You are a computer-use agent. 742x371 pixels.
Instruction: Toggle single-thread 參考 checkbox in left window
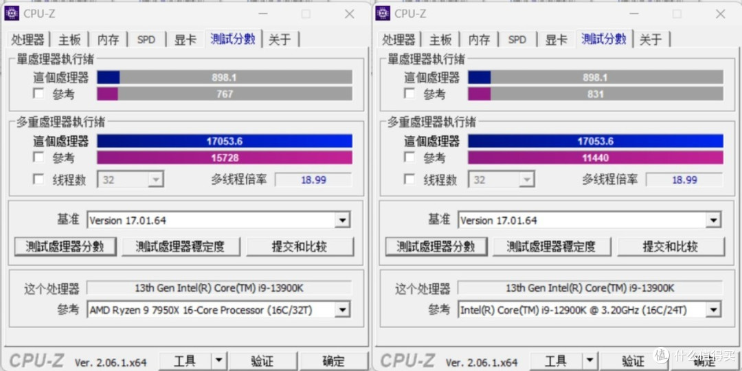pos(38,93)
